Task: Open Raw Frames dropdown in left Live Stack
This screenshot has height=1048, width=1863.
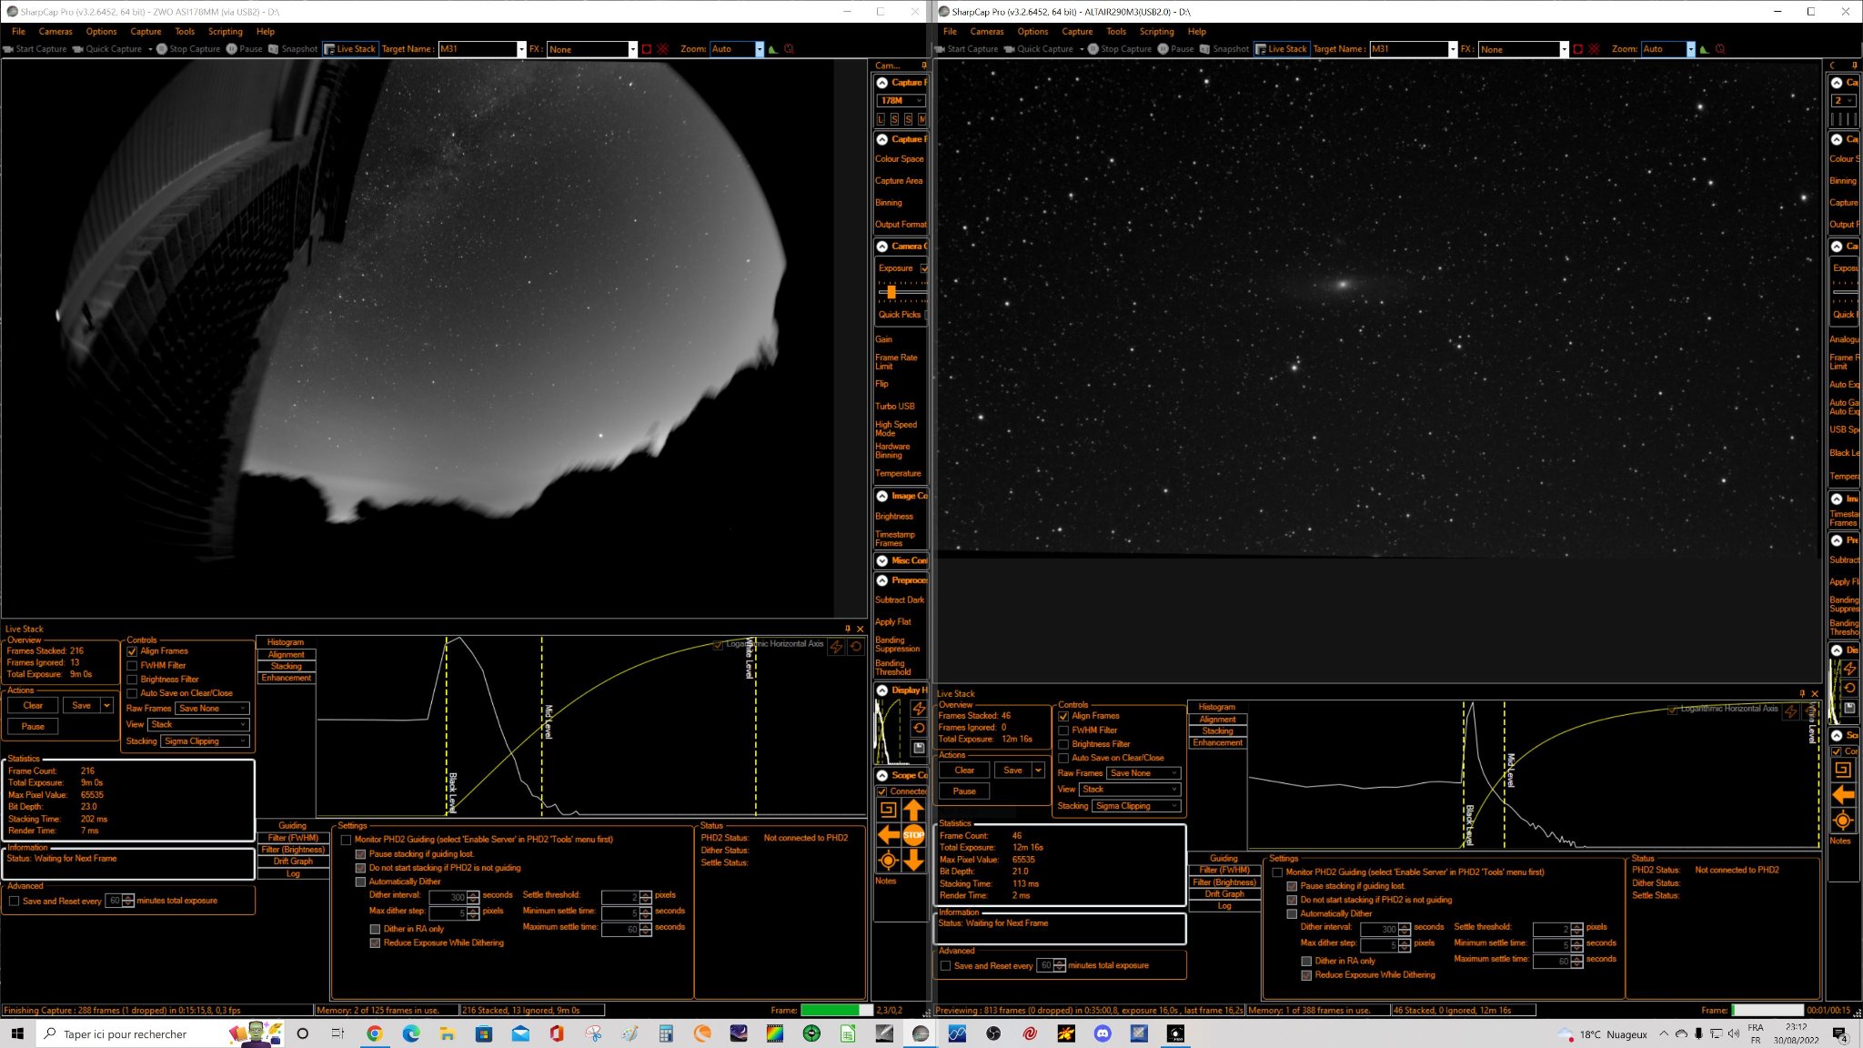Action: click(x=213, y=709)
